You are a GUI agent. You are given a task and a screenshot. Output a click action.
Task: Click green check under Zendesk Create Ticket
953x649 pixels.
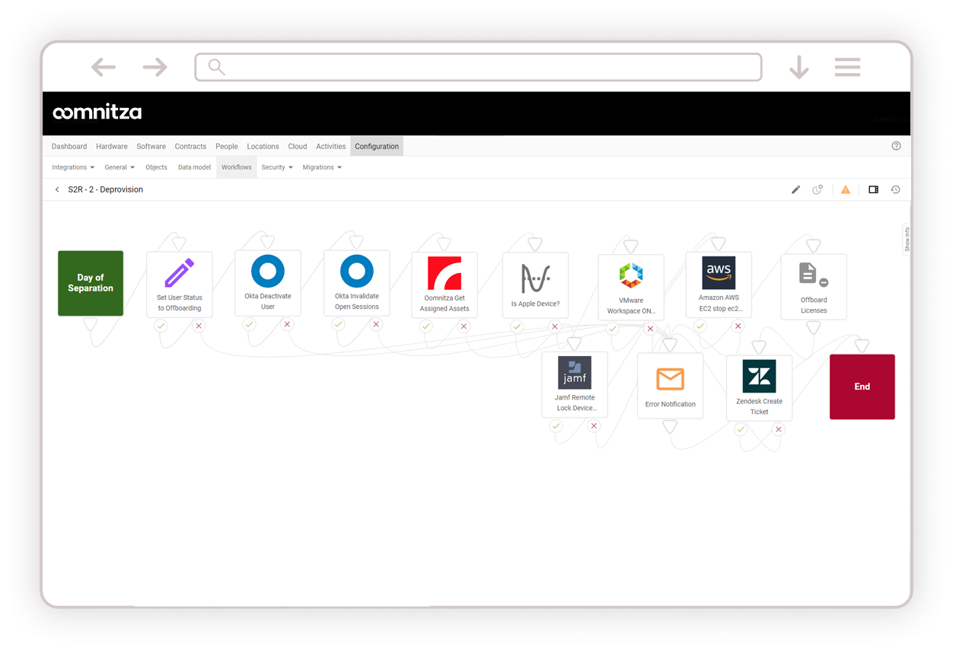coord(741,430)
